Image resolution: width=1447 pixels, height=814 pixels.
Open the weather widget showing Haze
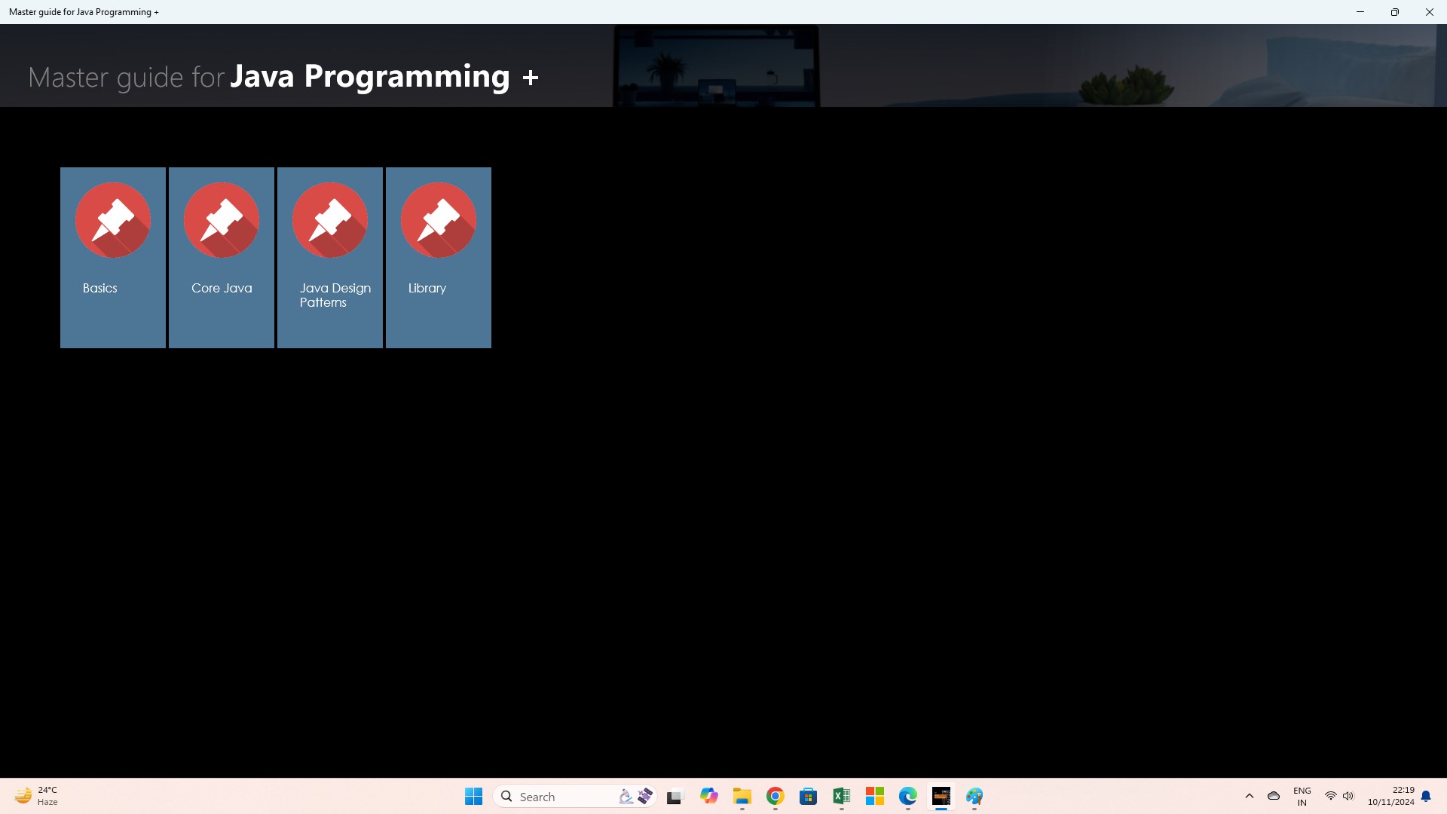click(x=36, y=796)
